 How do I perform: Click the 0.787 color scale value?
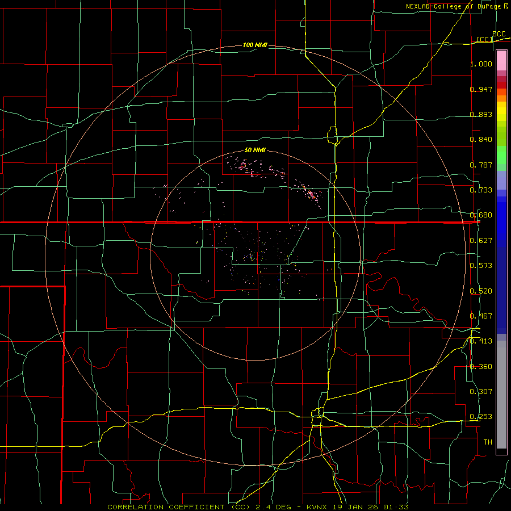tap(481, 165)
